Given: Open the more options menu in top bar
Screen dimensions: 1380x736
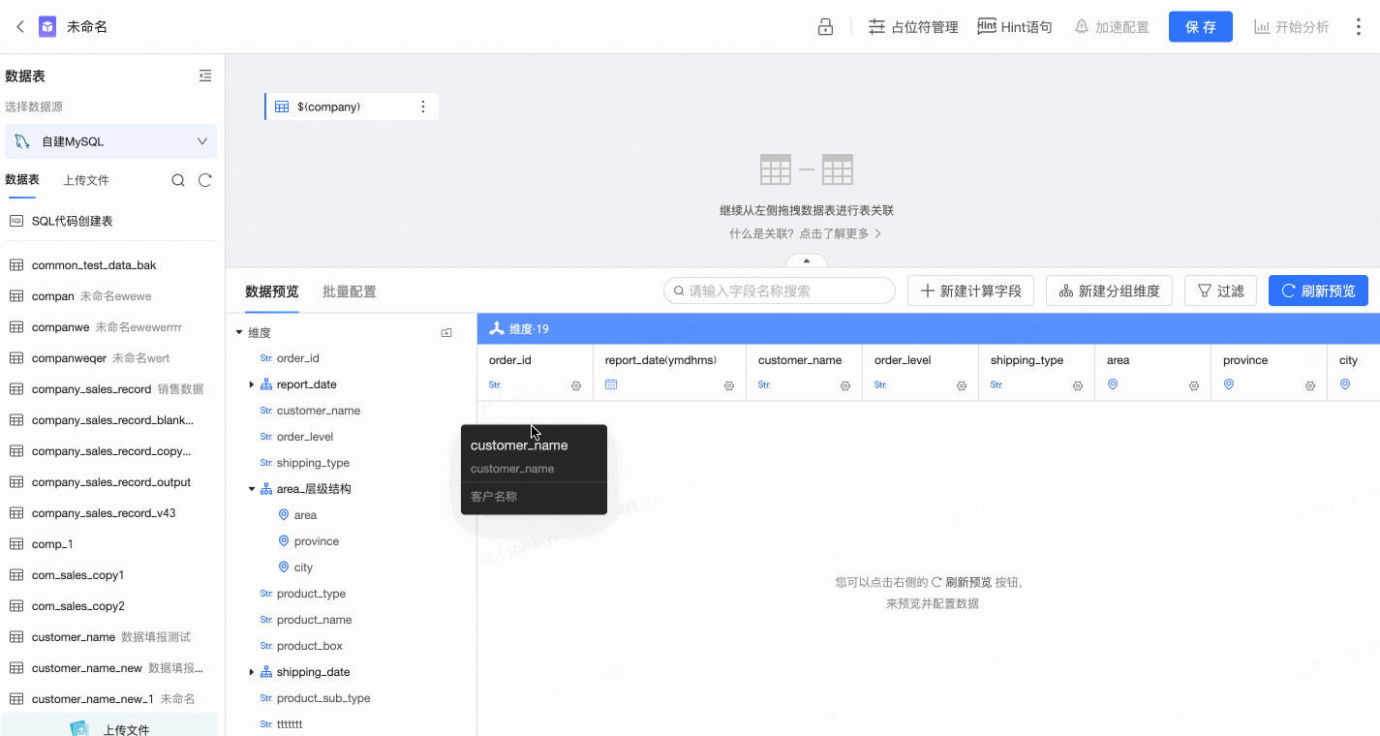Looking at the screenshot, I should 1358,27.
